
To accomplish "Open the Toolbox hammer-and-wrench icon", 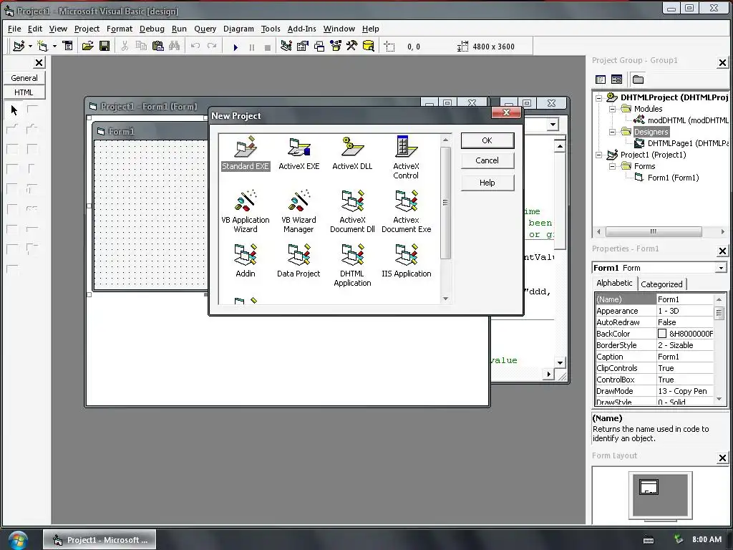I will 352,46.
